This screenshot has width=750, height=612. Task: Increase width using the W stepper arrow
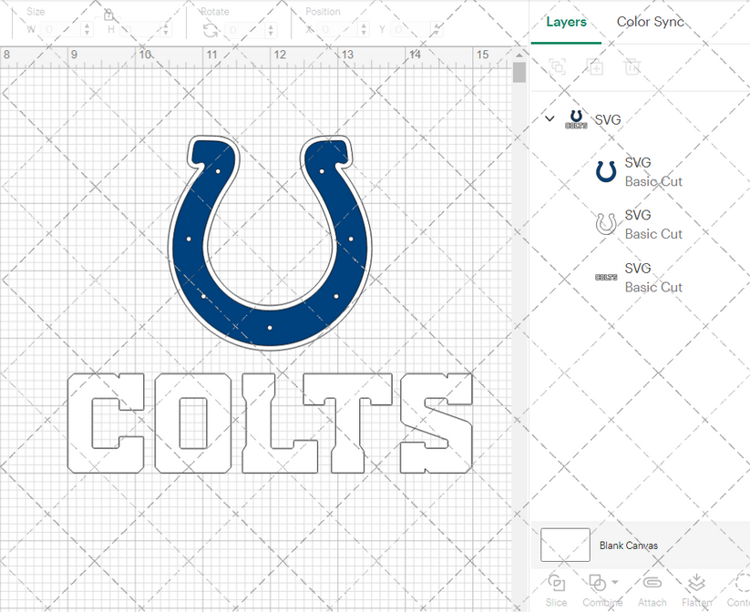tap(87, 25)
